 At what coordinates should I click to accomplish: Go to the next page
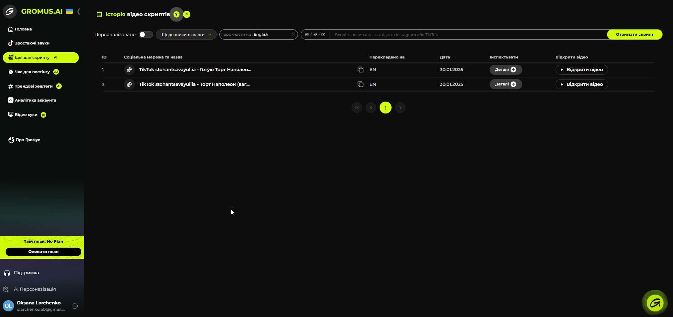click(400, 108)
